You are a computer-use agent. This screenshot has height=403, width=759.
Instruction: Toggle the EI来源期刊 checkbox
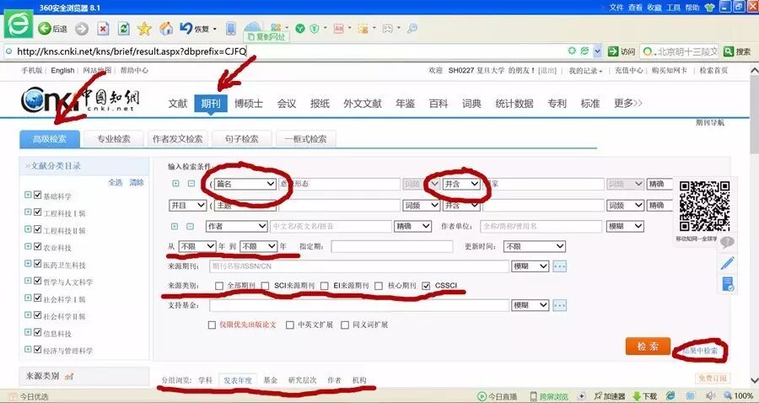pyautogui.click(x=325, y=286)
